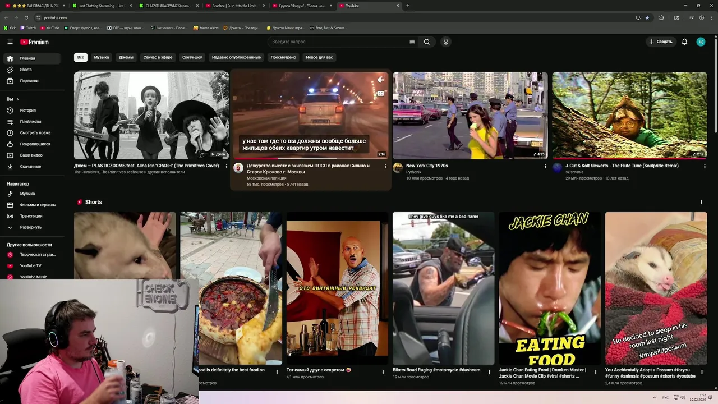Open Творческая студия link
This screenshot has height=404, width=718.
(32, 254)
